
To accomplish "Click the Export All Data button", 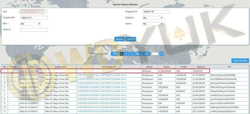I will click(x=240, y=61).
